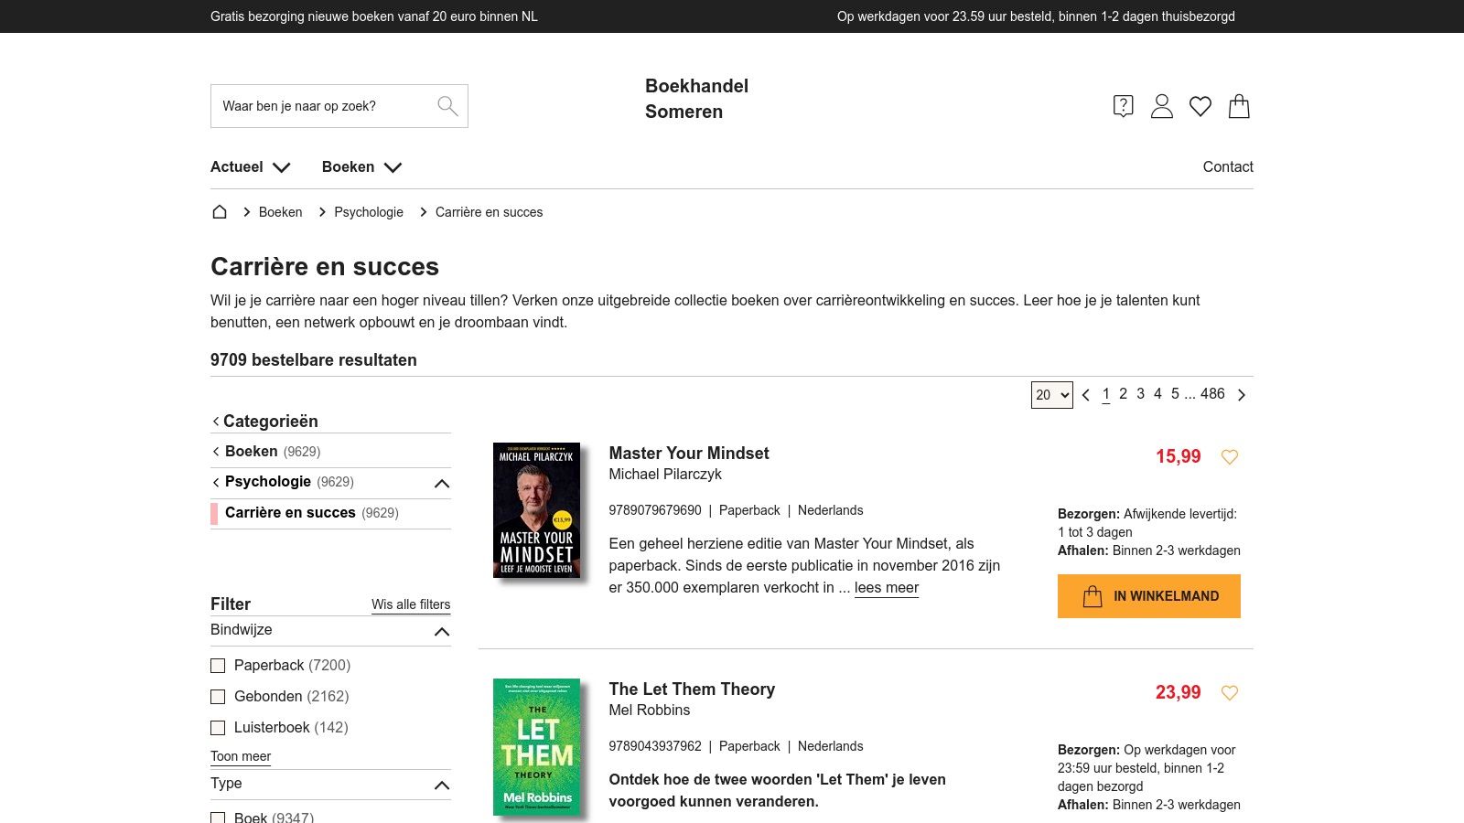The image size is (1464, 823).
Task: Add Master Your Mindset to wishlist
Action: click(1230, 456)
